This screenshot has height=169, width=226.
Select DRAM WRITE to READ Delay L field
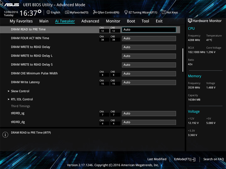pyautogui.click(x=149, y=56)
